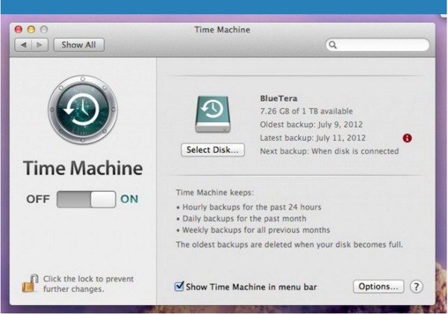The width and height of the screenshot is (448, 314).
Task: Open the Options… dialog
Action: 379,286
